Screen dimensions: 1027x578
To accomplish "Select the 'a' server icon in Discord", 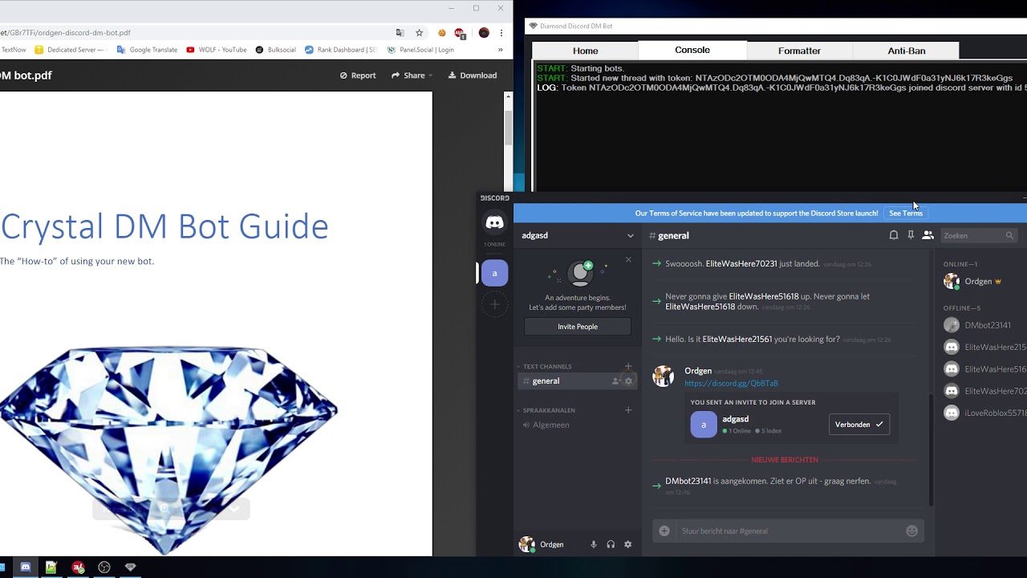I will [494, 273].
